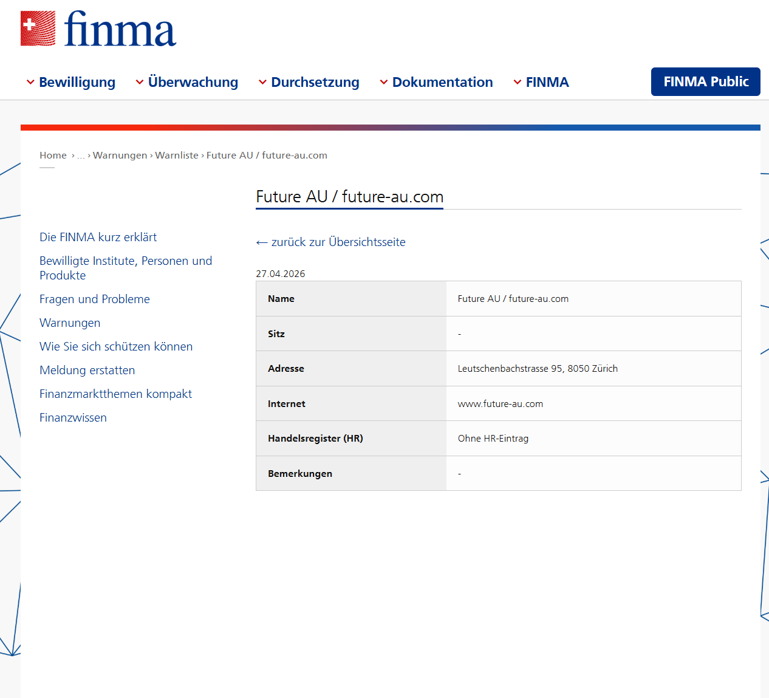Open Warnungen breadcrumb link

120,156
